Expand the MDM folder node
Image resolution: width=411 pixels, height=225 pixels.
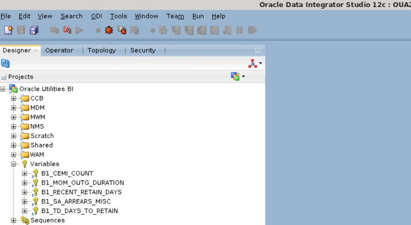pos(14,108)
